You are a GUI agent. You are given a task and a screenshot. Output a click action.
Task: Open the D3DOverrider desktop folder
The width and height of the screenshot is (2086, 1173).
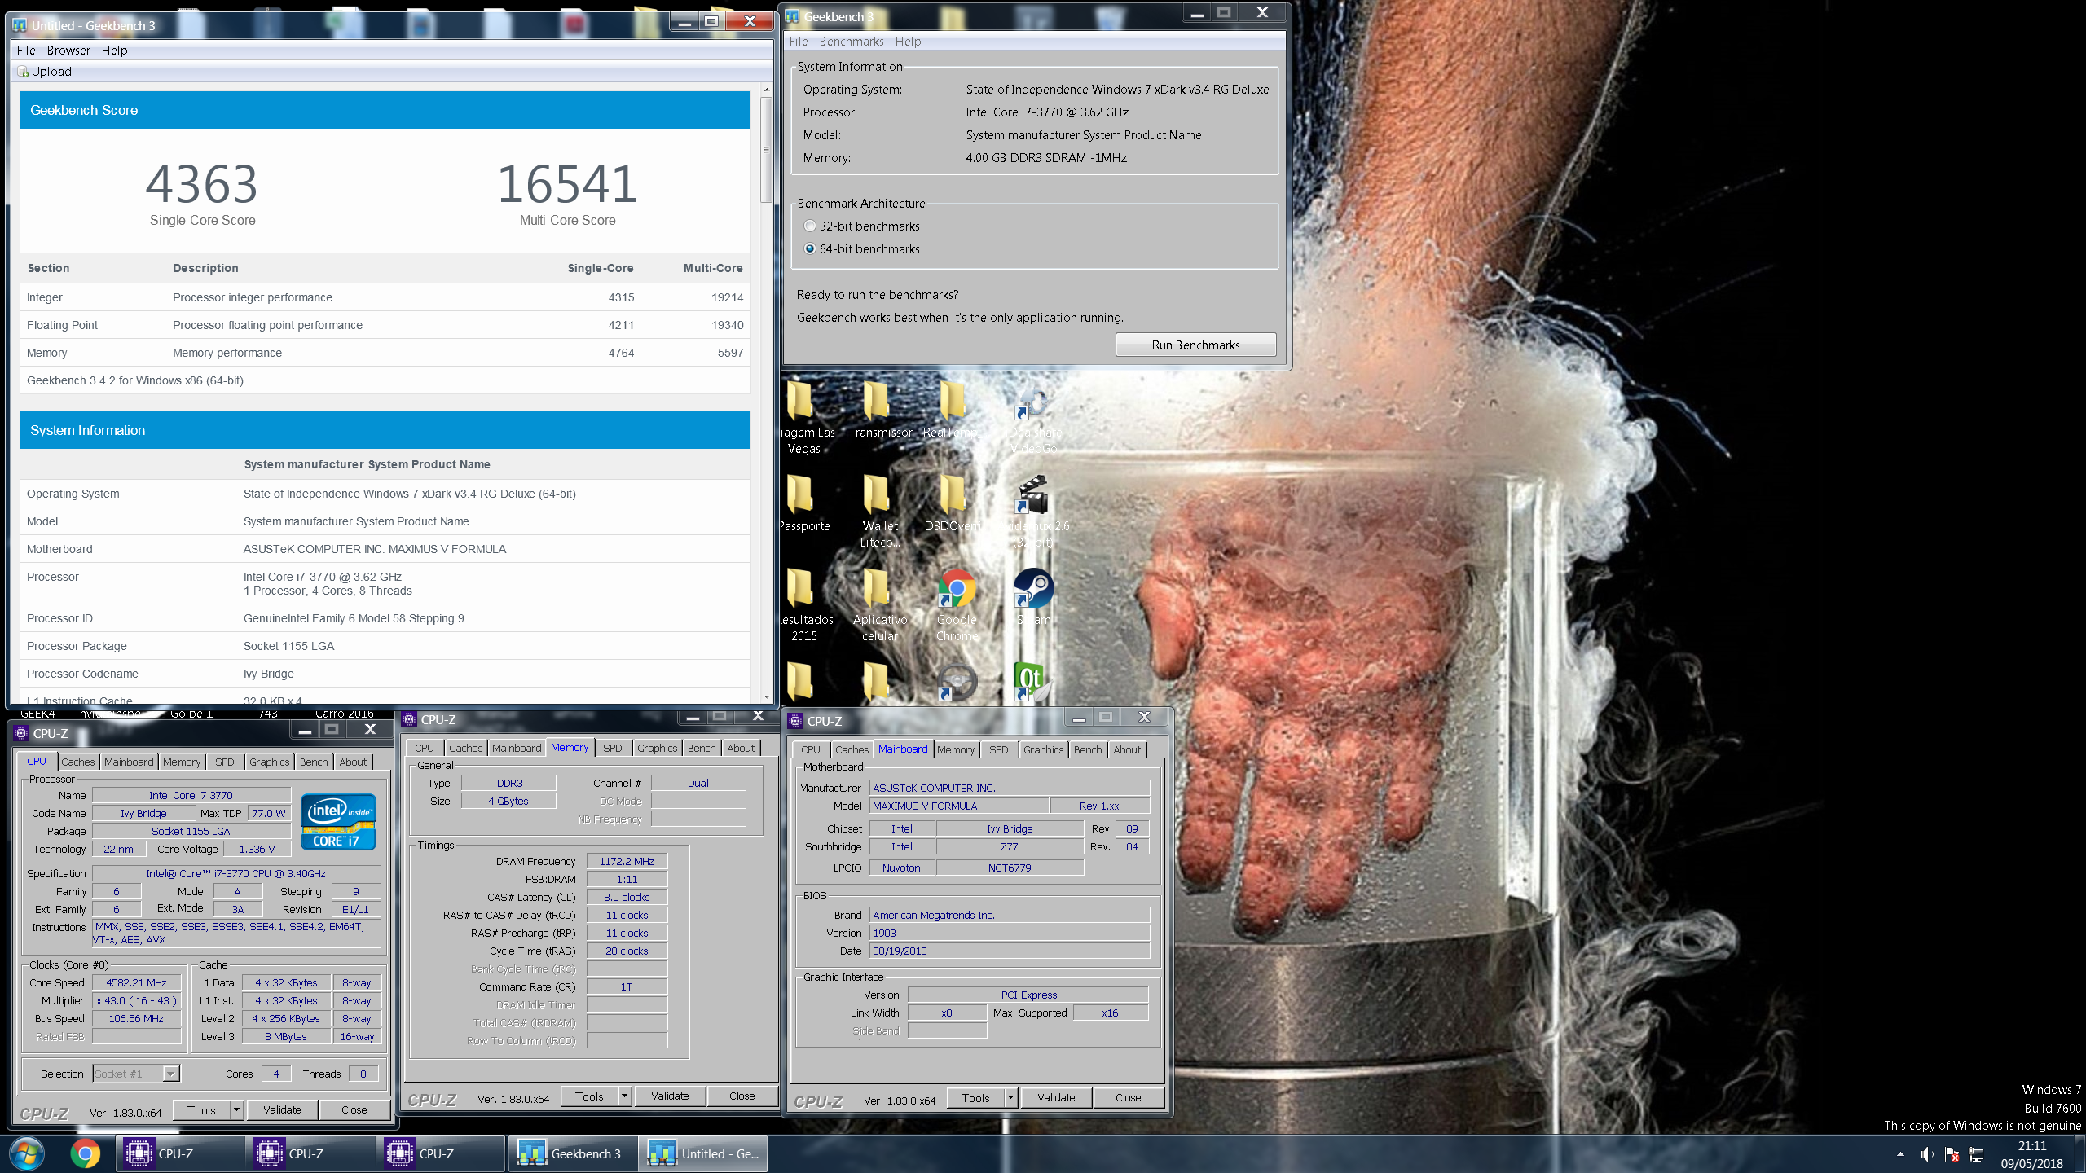pyautogui.click(x=953, y=504)
